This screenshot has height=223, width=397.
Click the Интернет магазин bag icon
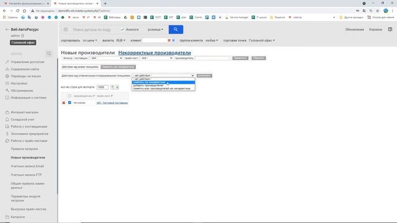click(7, 112)
